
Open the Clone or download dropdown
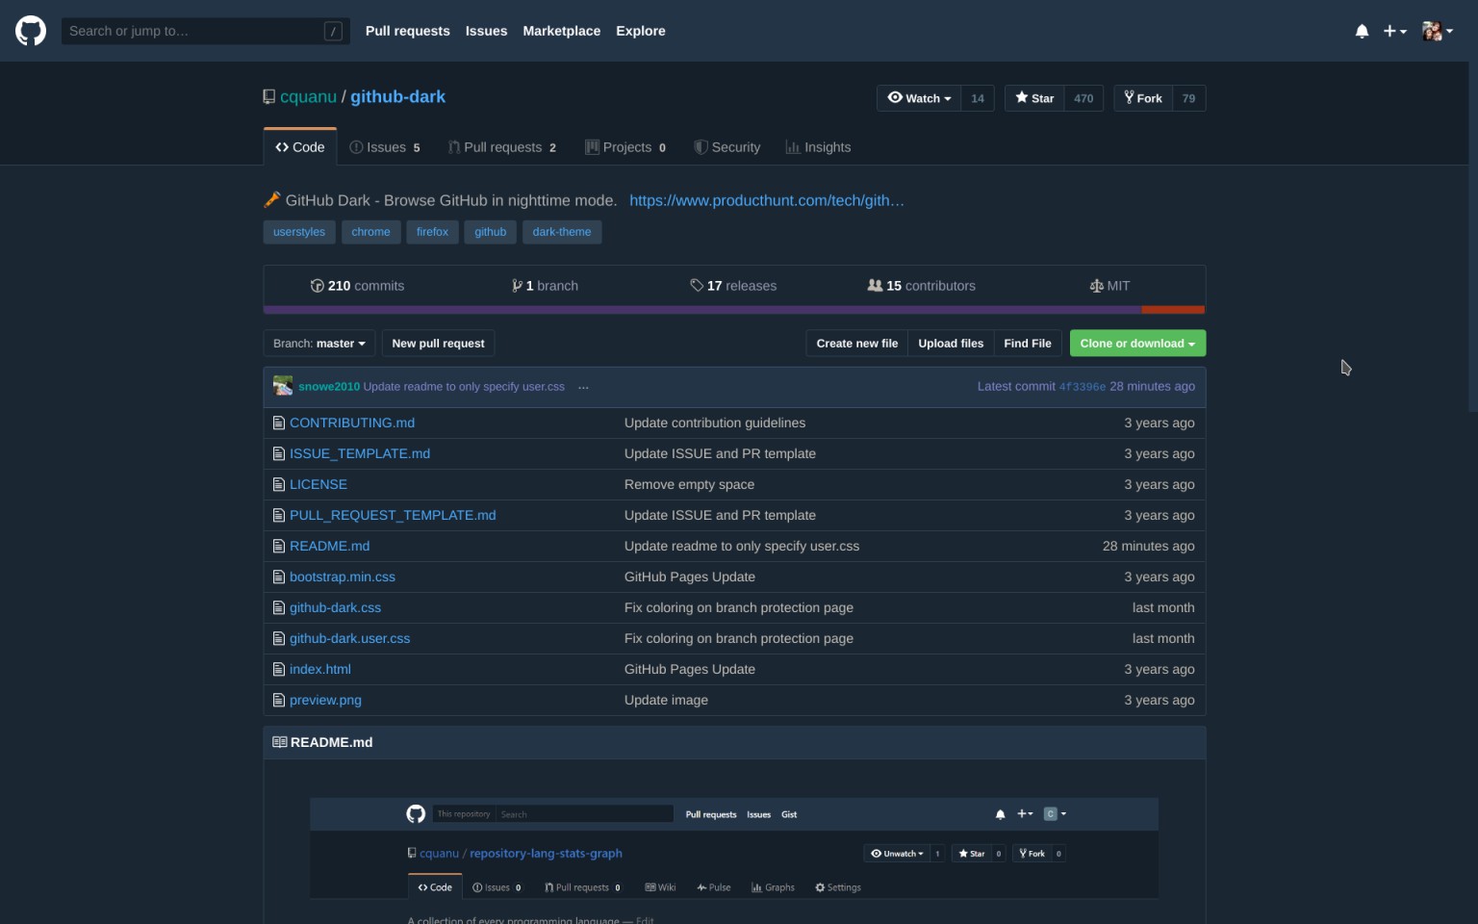pyautogui.click(x=1137, y=343)
